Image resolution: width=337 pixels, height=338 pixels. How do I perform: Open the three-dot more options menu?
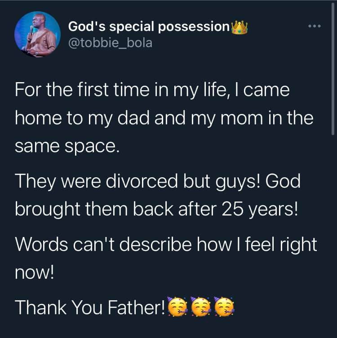(x=315, y=27)
